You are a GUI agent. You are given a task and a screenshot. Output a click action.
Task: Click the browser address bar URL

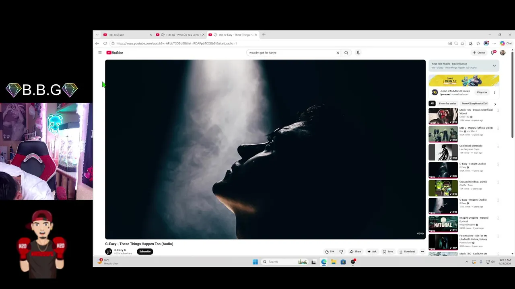click(x=176, y=43)
